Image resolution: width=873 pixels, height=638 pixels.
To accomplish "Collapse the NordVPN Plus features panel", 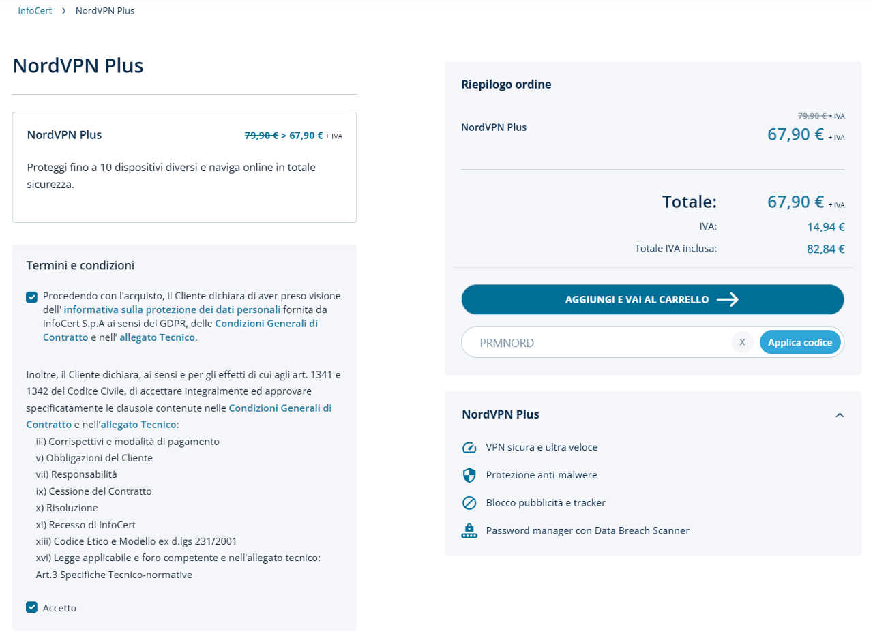I will click(x=840, y=414).
